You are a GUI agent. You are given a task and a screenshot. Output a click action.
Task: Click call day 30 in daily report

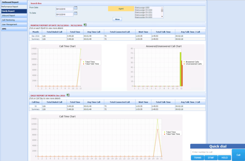coord(36,106)
